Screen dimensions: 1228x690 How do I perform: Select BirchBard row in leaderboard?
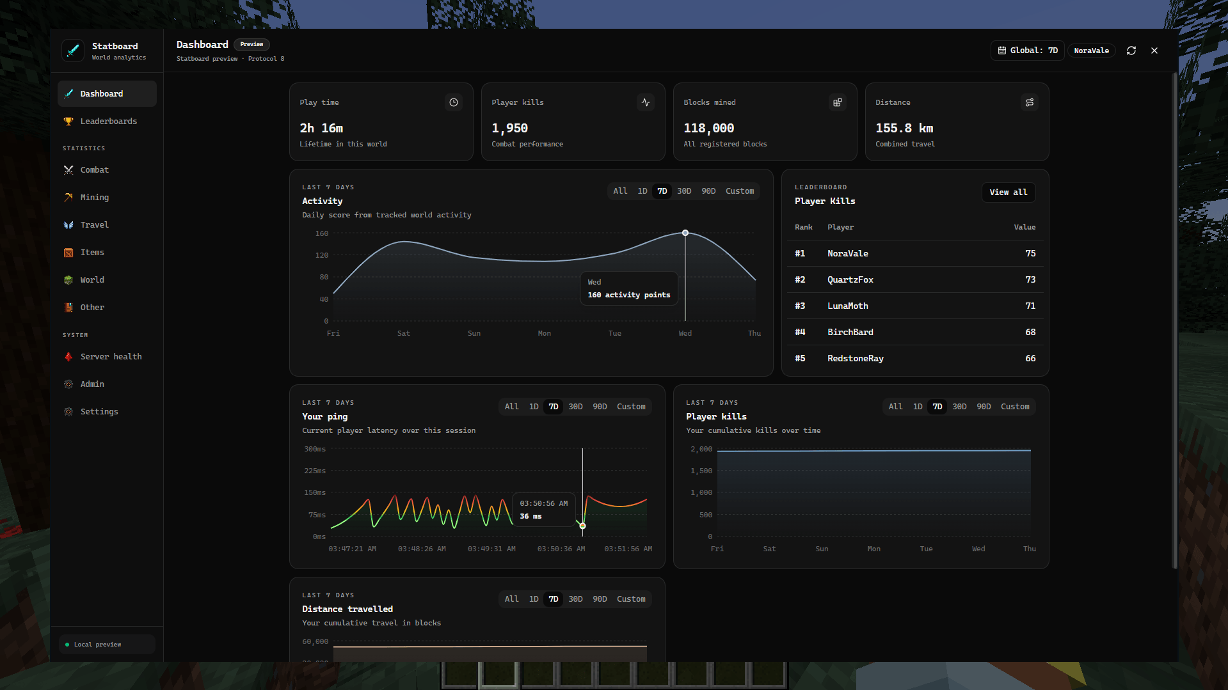[915, 332]
